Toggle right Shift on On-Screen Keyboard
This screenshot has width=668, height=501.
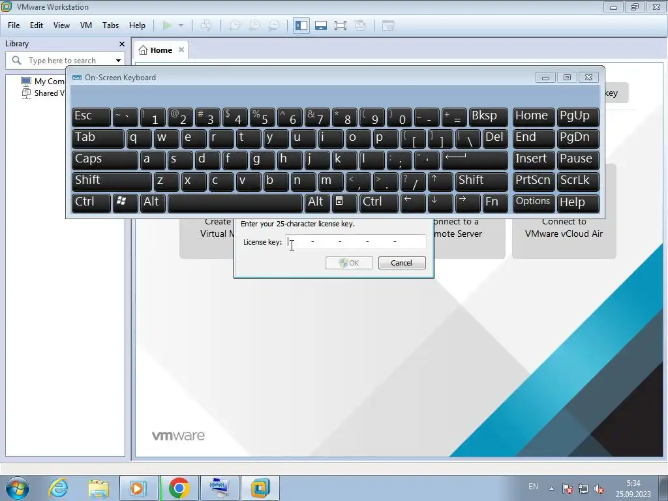(x=481, y=181)
